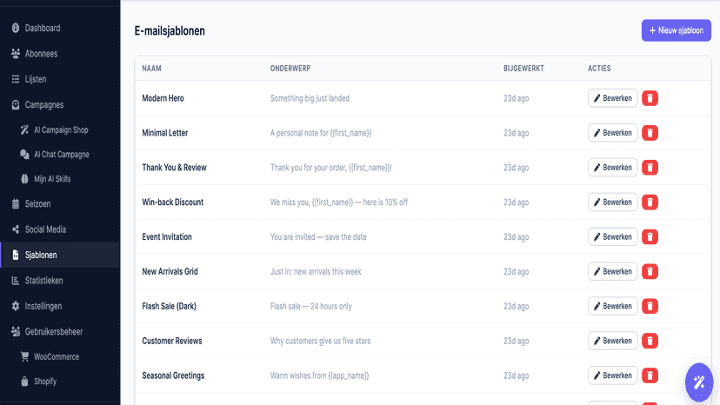Viewport: 720px width, 405px height.
Task: Delete the Customer Reviews template
Action: click(650, 341)
